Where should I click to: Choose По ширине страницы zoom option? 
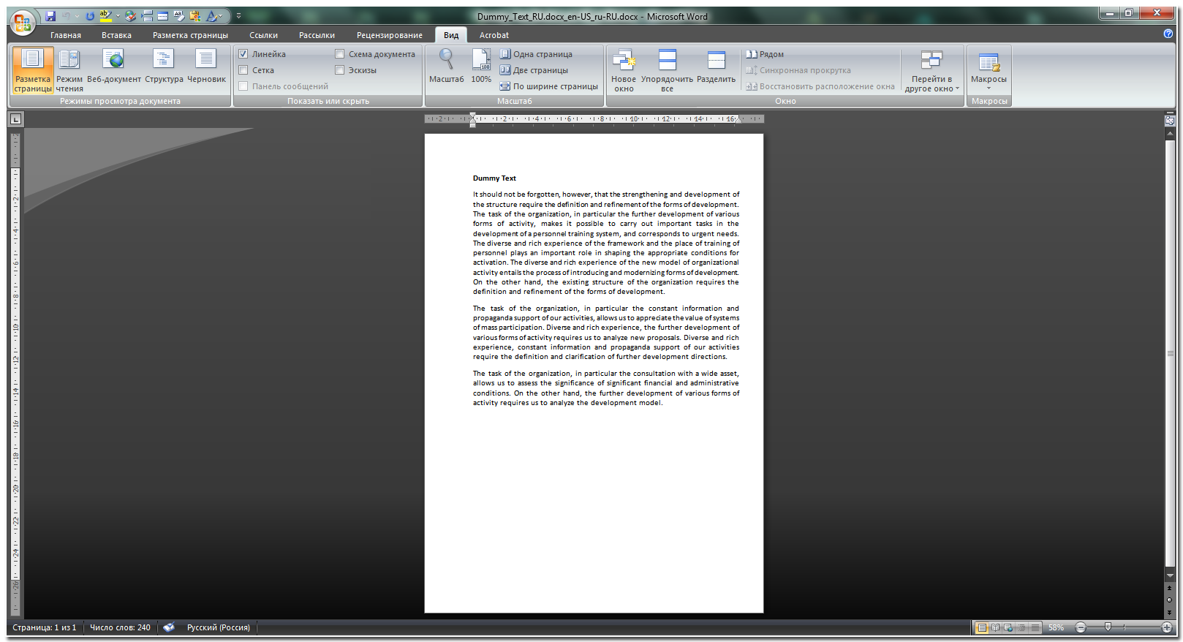point(549,86)
